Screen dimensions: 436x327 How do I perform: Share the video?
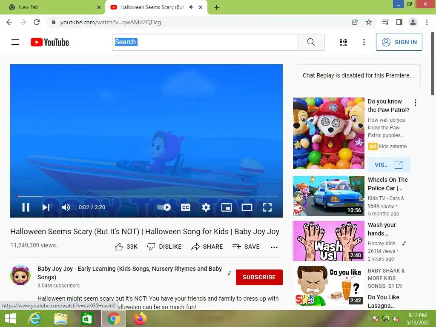click(207, 247)
